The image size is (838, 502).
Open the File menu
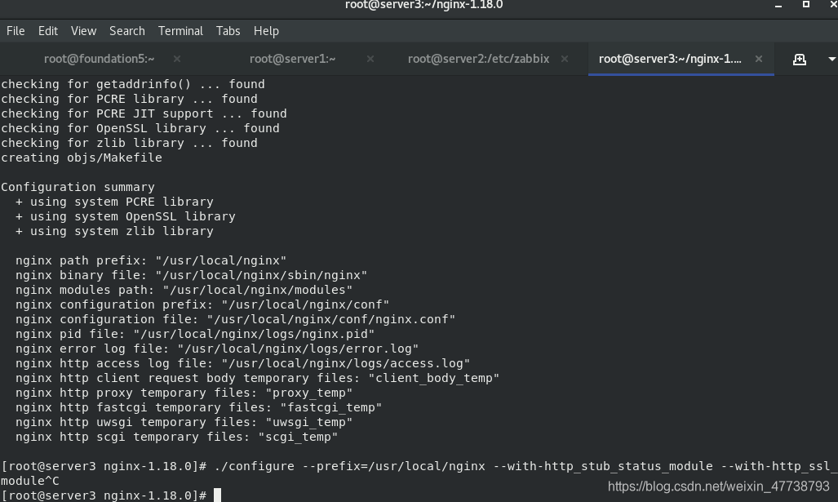click(x=16, y=31)
